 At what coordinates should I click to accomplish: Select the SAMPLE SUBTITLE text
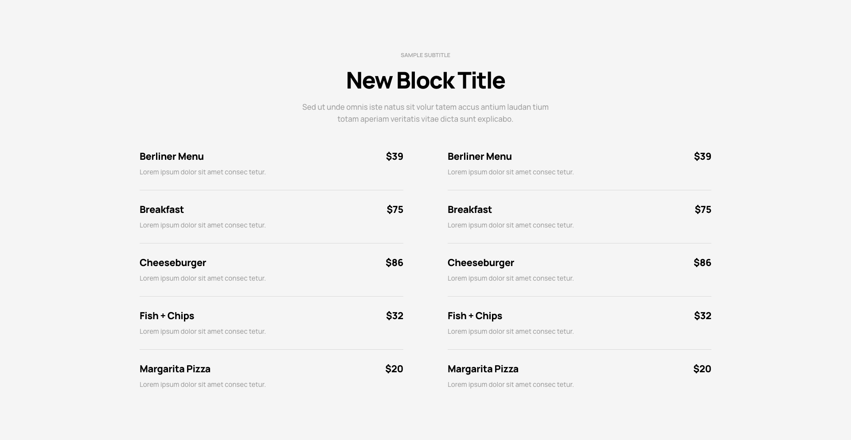[x=425, y=55]
